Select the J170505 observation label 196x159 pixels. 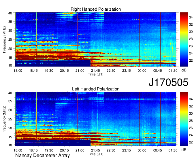point(168,82)
